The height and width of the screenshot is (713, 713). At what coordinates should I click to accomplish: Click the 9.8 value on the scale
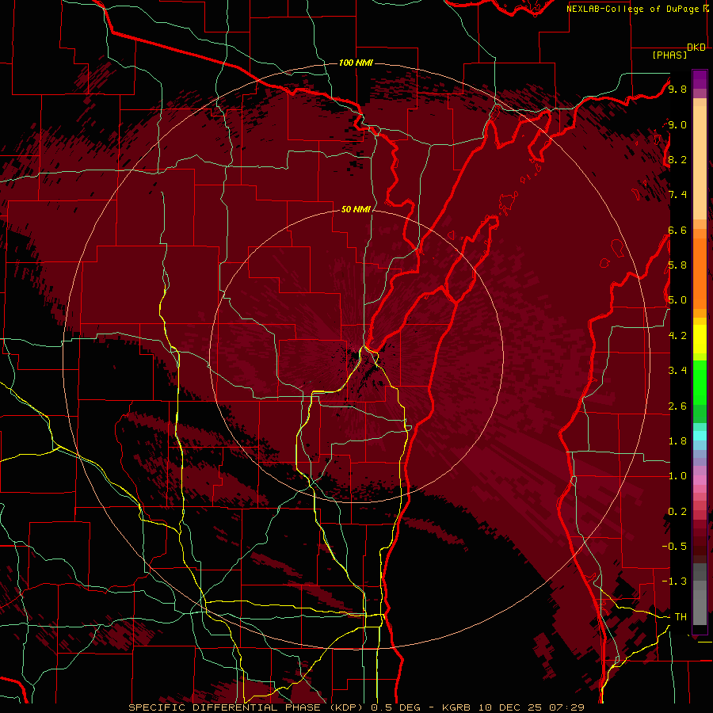(x=677, y=89)
